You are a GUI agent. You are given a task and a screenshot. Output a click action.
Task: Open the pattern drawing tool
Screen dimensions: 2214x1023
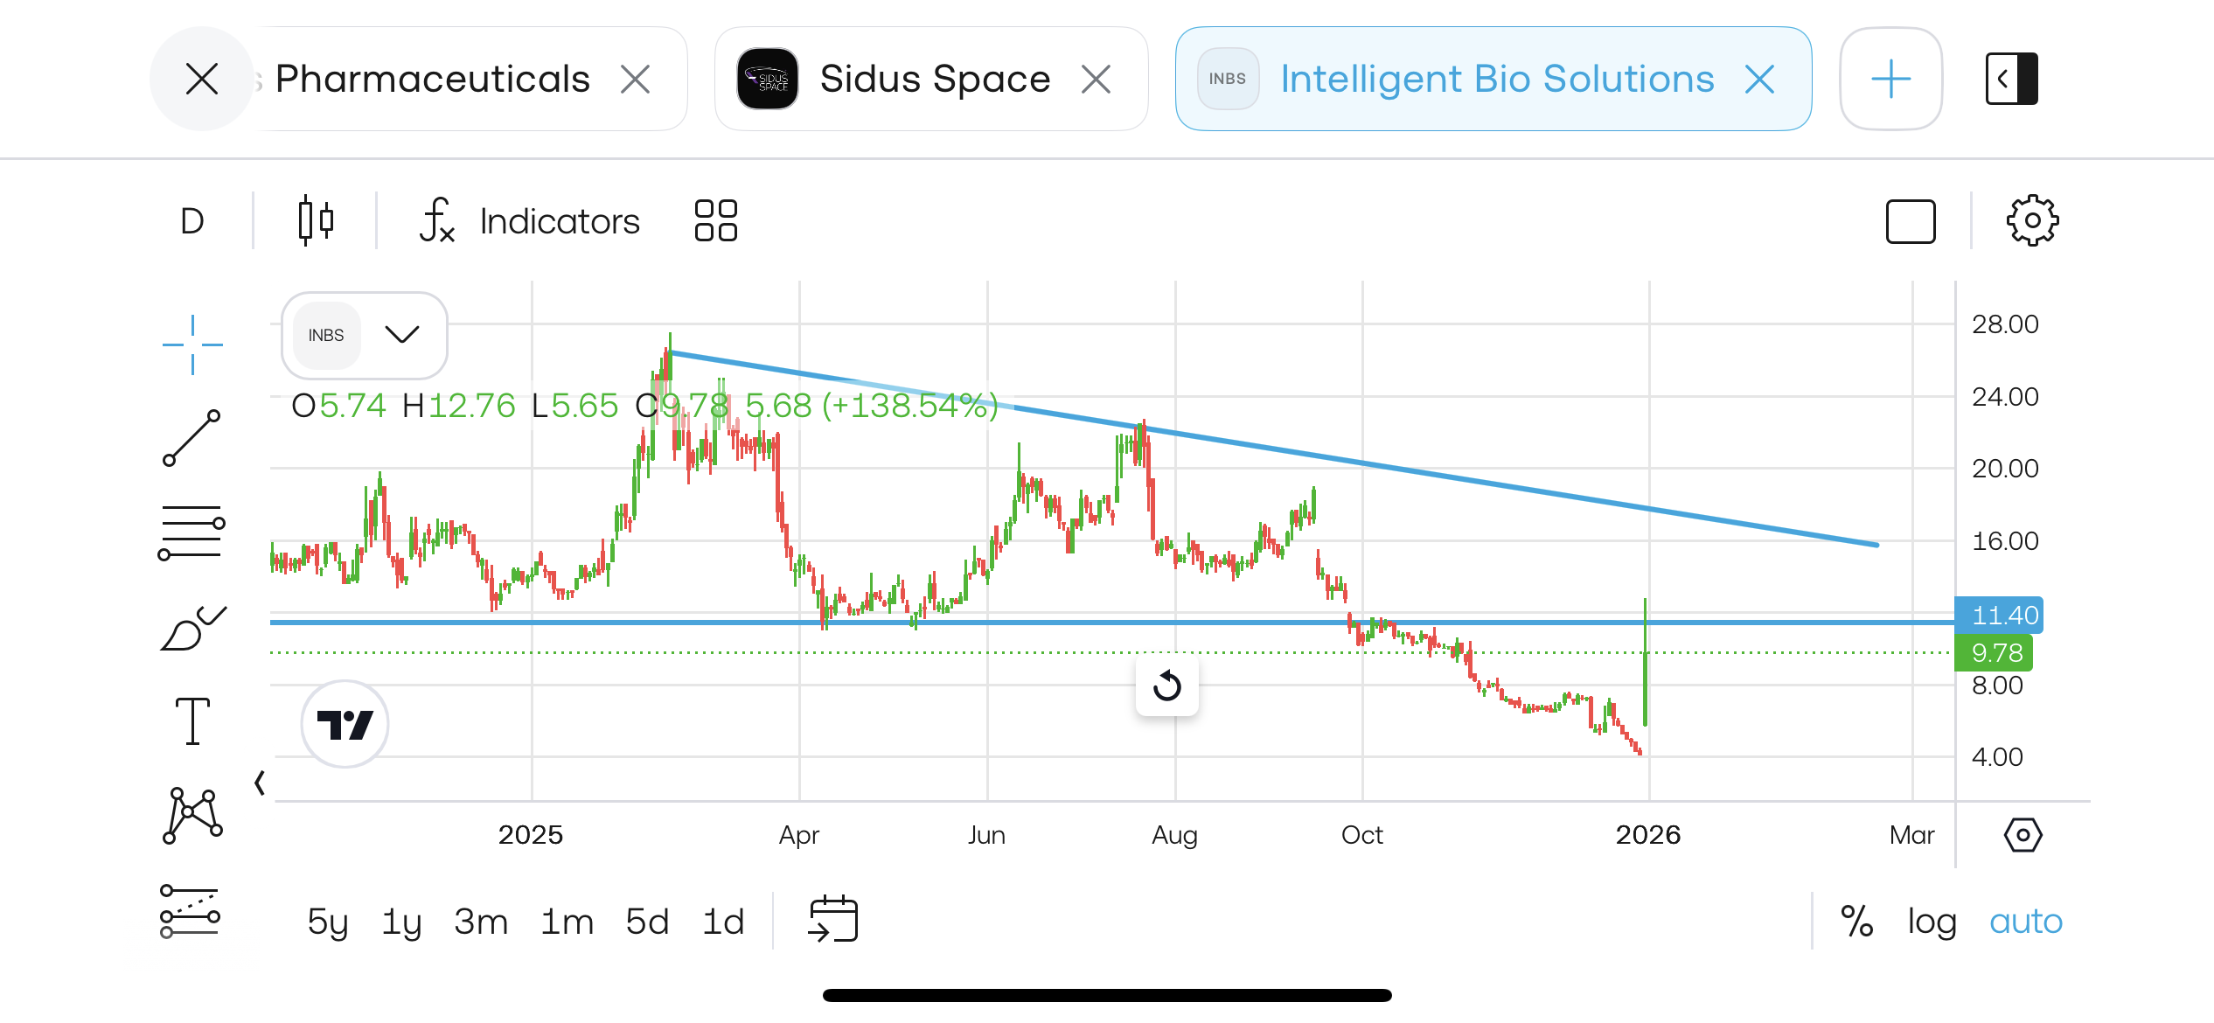(192, 816)
